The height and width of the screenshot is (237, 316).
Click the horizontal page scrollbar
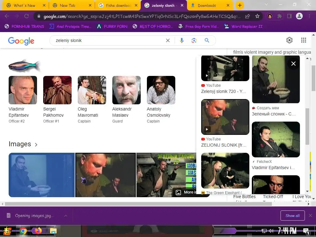pyautogui.click(x=138, y=204)
